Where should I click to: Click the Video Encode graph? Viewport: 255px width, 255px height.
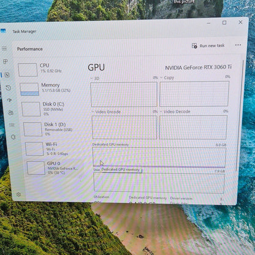pyautogui.click(x=124, y=128)
